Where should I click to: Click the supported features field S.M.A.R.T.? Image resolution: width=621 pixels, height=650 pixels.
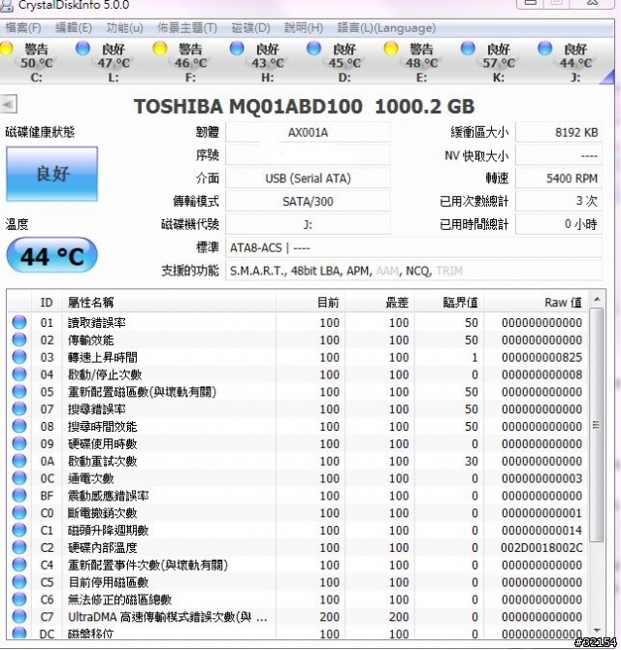[413, 271]
